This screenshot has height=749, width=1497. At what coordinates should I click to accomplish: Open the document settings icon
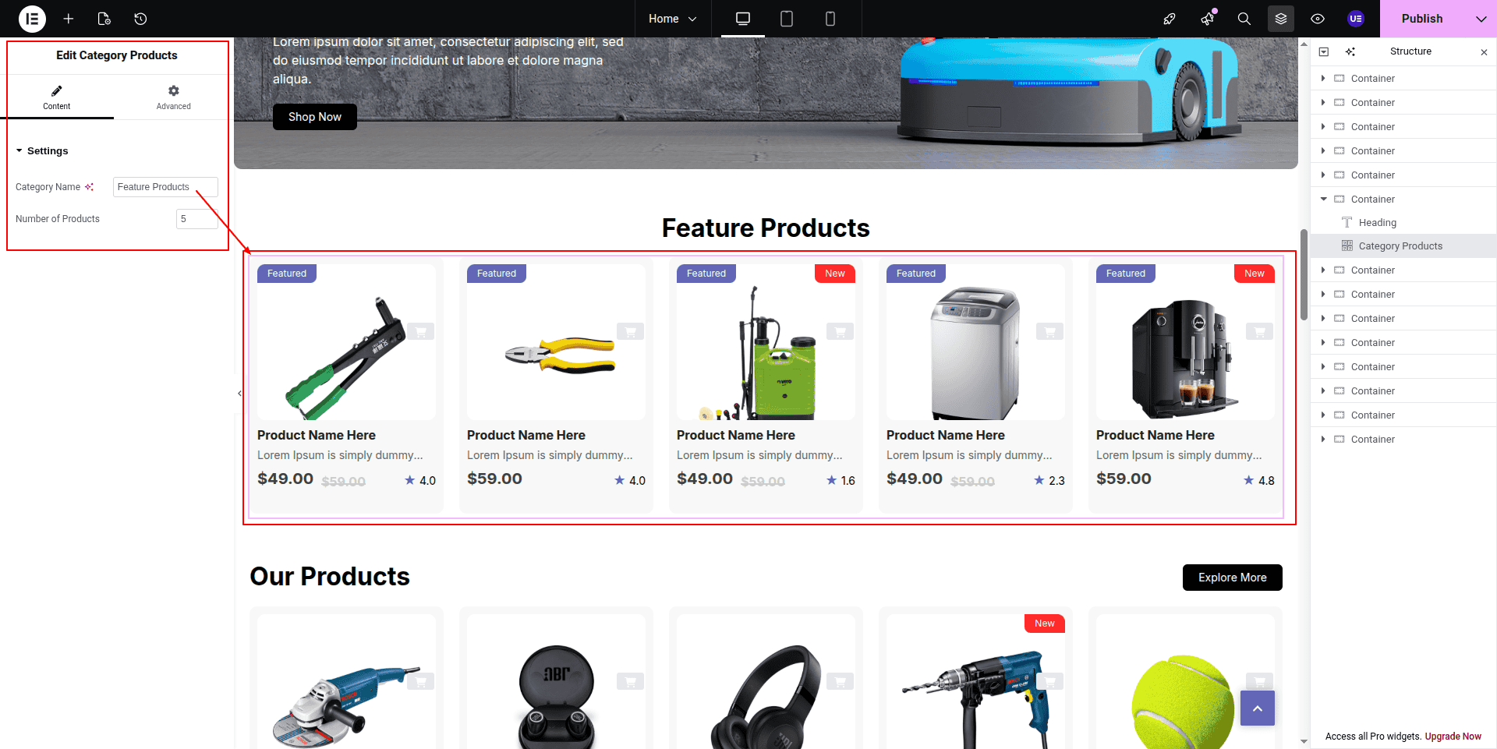click(x=104, y=19)
